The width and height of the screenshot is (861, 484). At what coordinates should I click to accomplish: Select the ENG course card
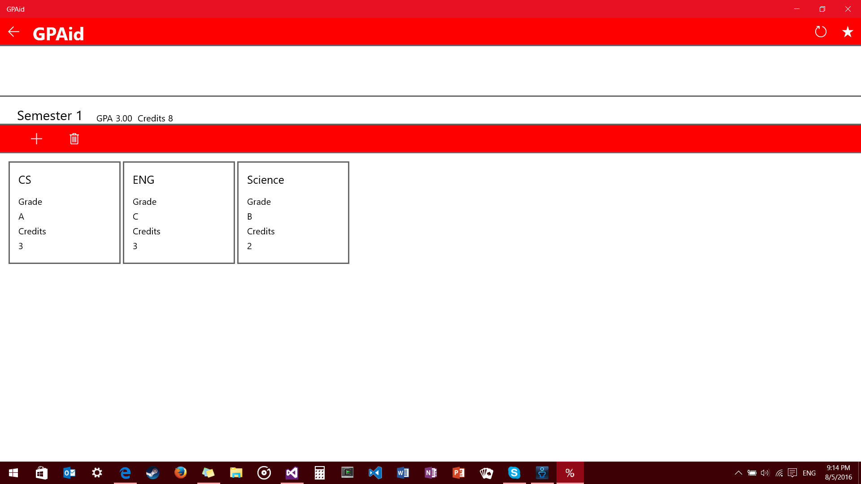click(x=179, y=212)
